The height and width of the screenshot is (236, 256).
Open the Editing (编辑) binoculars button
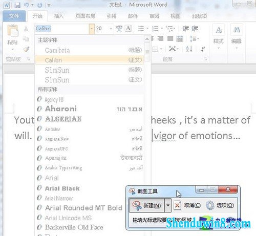coord(237,37)
